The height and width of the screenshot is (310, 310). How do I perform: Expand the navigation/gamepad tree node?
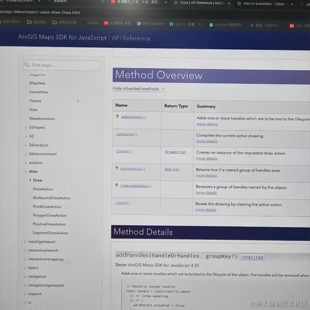coord(25,285)
